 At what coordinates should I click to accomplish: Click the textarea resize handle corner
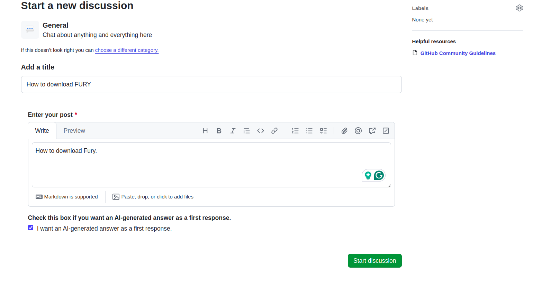click(x=389, y=185)
